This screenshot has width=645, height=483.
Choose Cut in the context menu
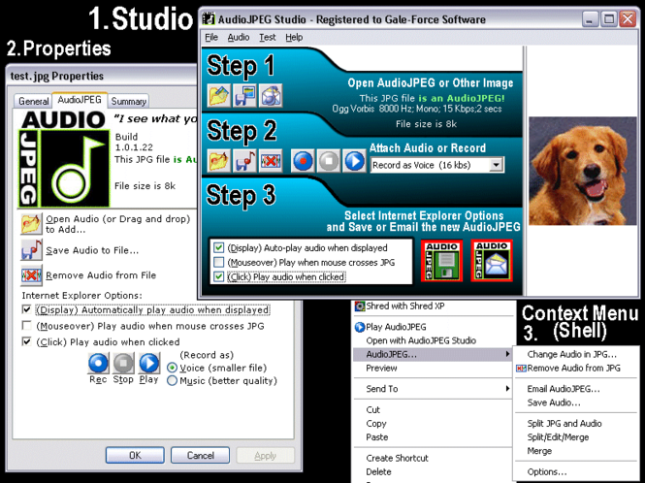433,409
